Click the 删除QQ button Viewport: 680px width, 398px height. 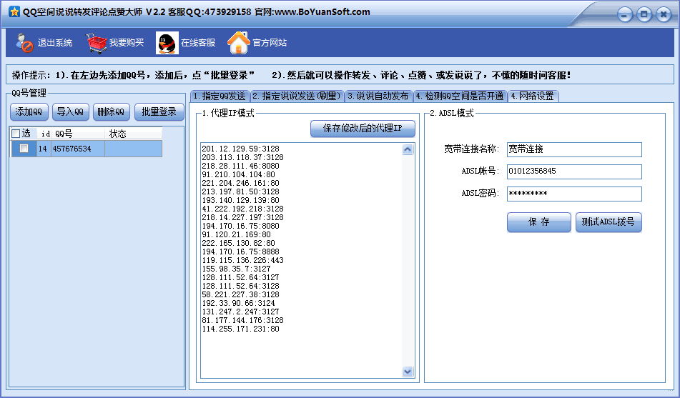click(111, 112)
